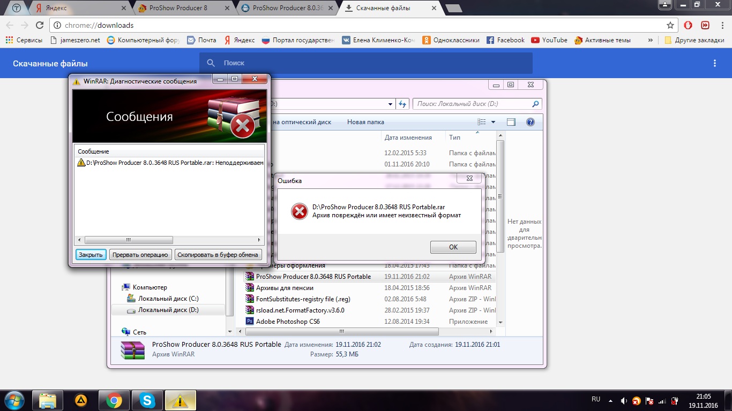
Task: Select the Adobe Photoshop CS6 file
Action: (x=288, y=322)
